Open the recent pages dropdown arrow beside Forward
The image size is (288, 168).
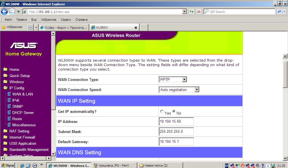(18, 12)
